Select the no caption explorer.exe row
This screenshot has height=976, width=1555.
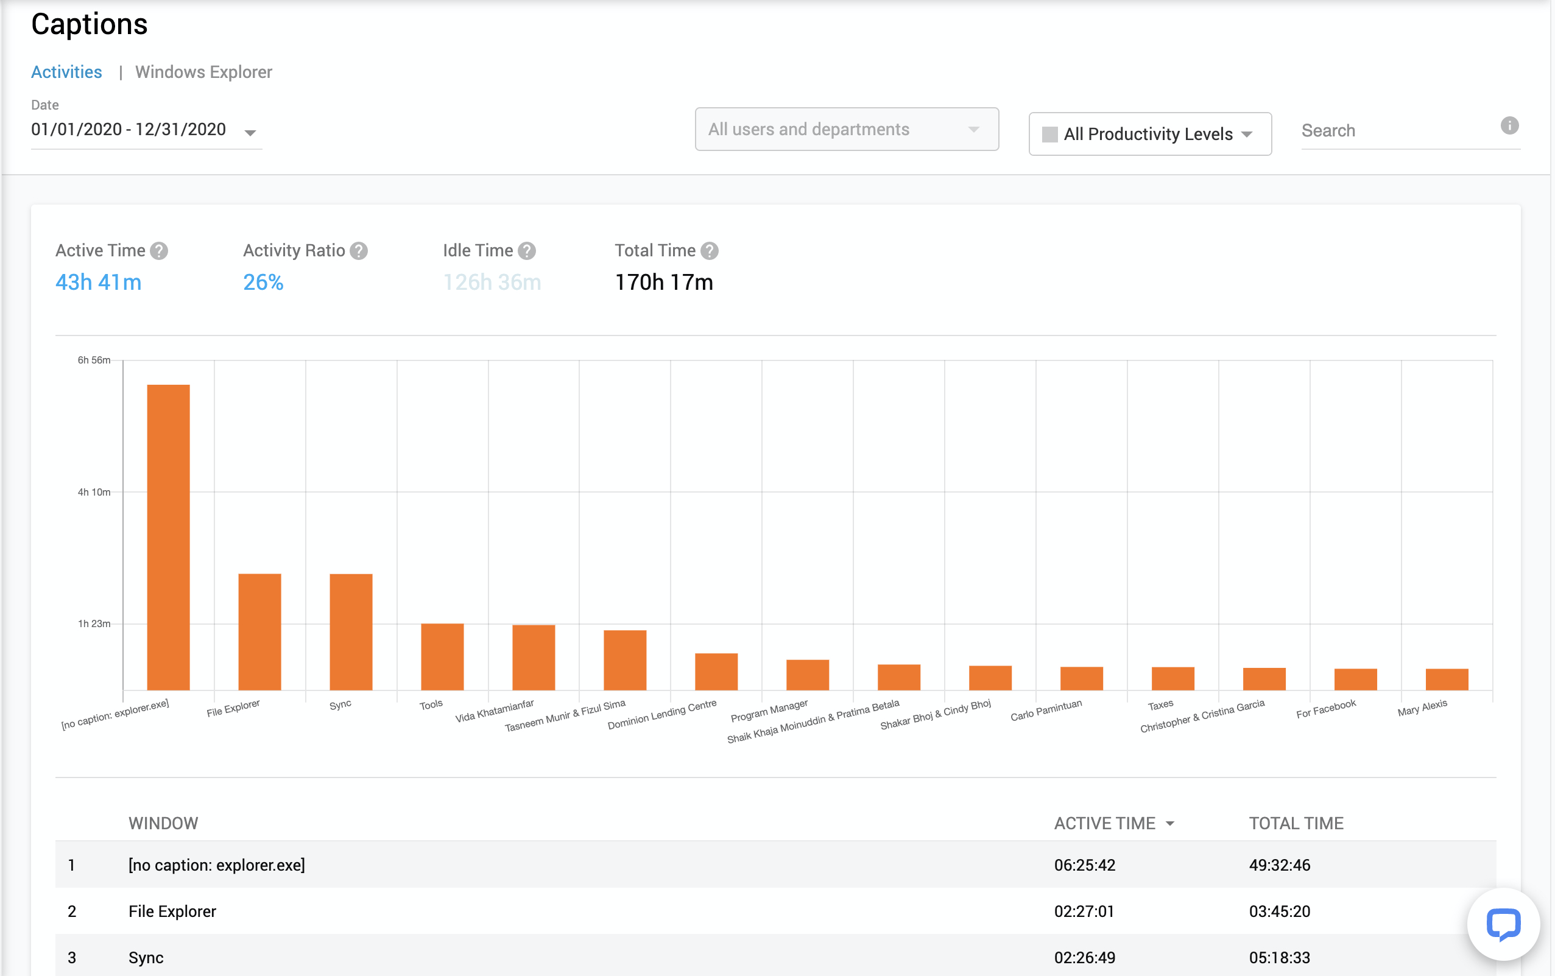tap(216, 865)
